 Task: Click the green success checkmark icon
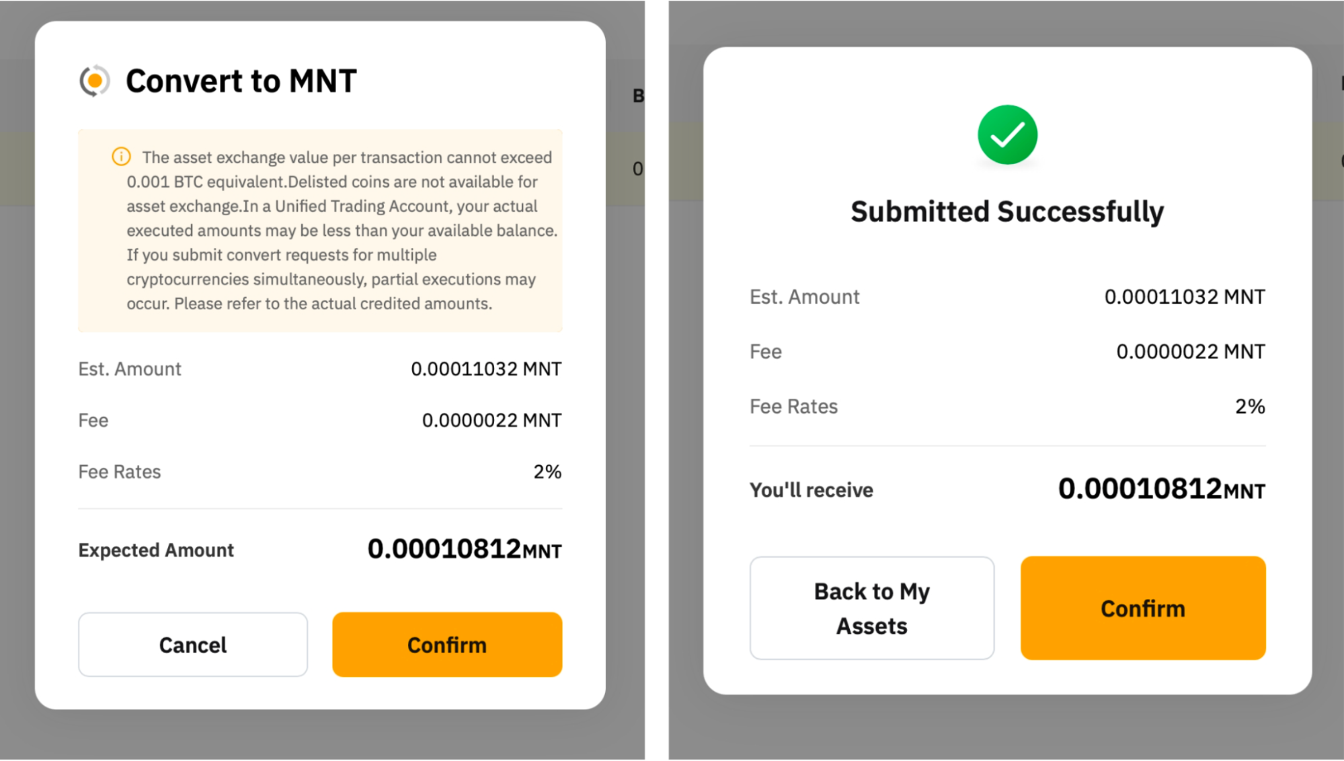click(1006, 135)
